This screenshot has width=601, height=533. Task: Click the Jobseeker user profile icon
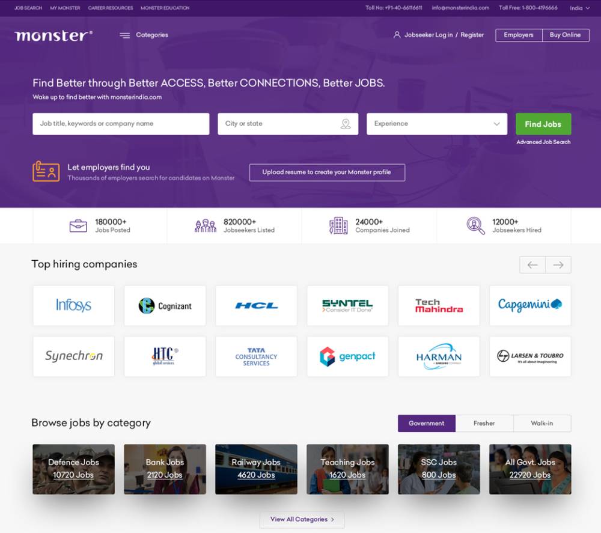tap(397, 35)
